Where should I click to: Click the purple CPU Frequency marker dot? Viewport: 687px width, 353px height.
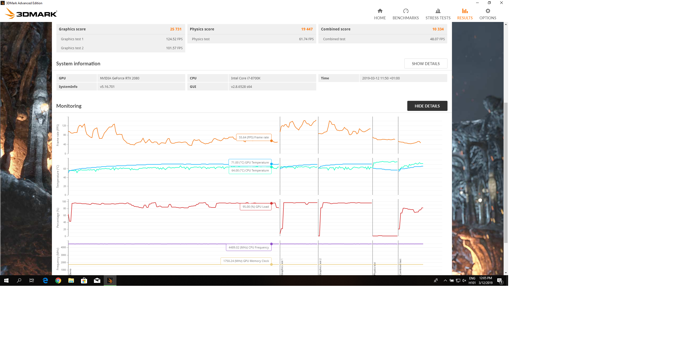pyautogui.click(x=272, y=244)
